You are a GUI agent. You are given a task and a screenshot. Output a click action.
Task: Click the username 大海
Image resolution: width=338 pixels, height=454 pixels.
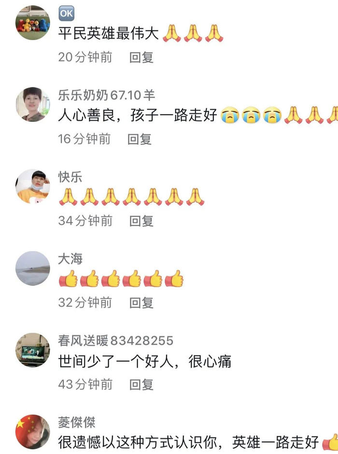(x=70, y=258)
